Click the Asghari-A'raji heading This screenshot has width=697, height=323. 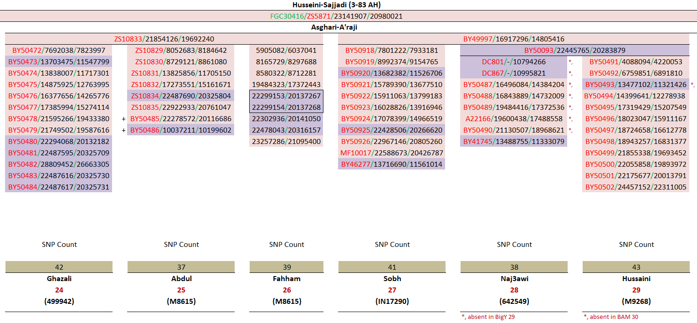(x=336, y=27)
